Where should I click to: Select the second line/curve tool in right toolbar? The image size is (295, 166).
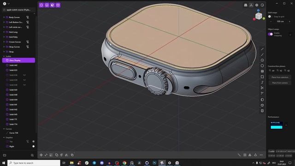click(262, 55)
